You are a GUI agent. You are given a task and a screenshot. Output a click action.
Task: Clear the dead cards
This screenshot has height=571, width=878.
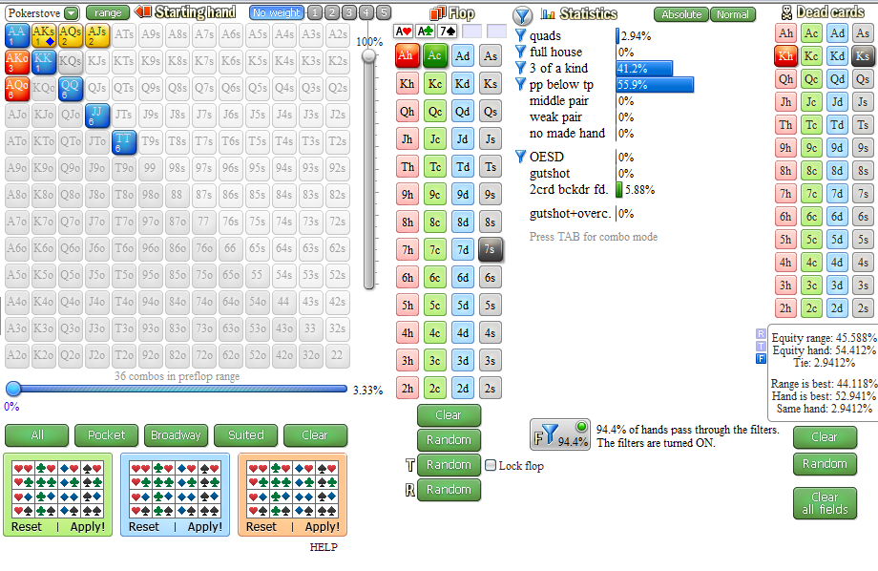tap(825, 437)
